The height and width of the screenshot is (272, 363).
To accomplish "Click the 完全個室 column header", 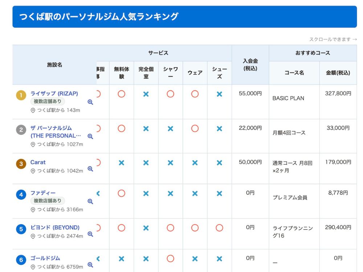I will 146,73.
